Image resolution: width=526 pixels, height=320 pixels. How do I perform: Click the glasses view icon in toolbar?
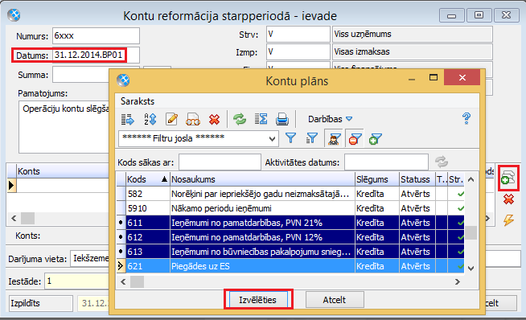(193, 119)
